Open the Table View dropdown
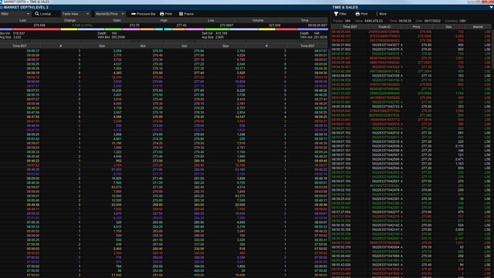Image resolution: width=494 pixels, height=278 pixels. click(76, 14)
